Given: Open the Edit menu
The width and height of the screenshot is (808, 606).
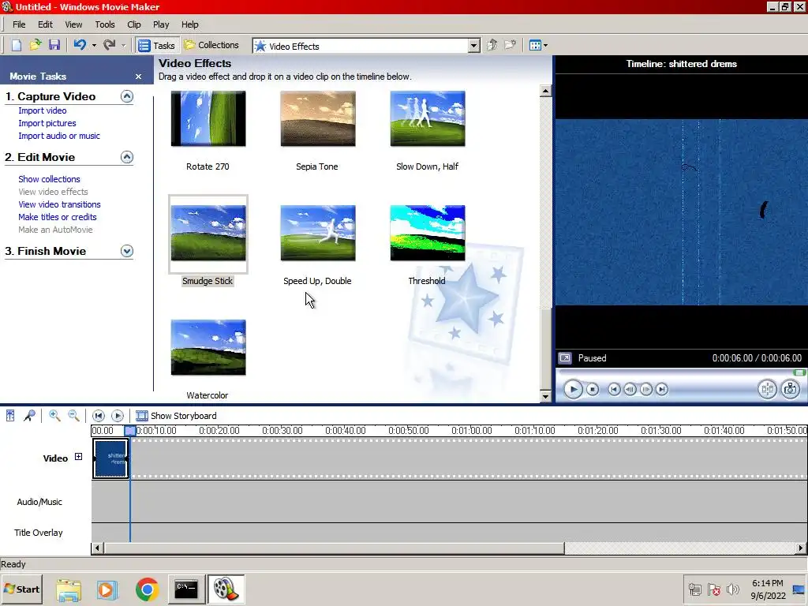Looking at the screenshot, I should [x=45, y=24].
